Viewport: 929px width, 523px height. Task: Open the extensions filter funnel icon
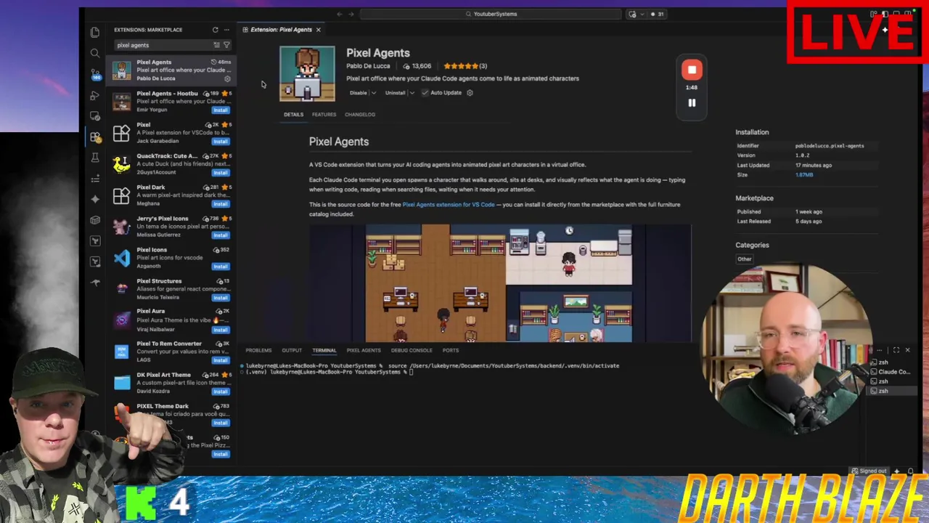226,45
